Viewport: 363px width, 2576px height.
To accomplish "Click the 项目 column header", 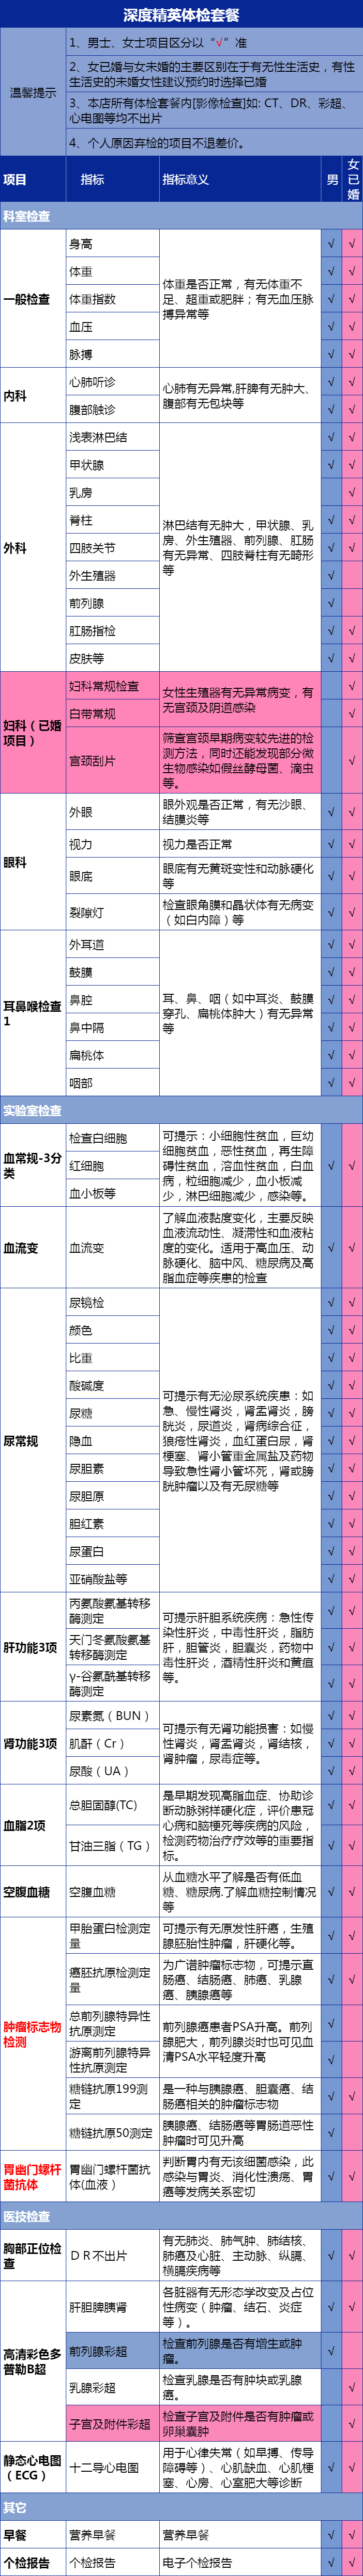I will pos(33,180).
